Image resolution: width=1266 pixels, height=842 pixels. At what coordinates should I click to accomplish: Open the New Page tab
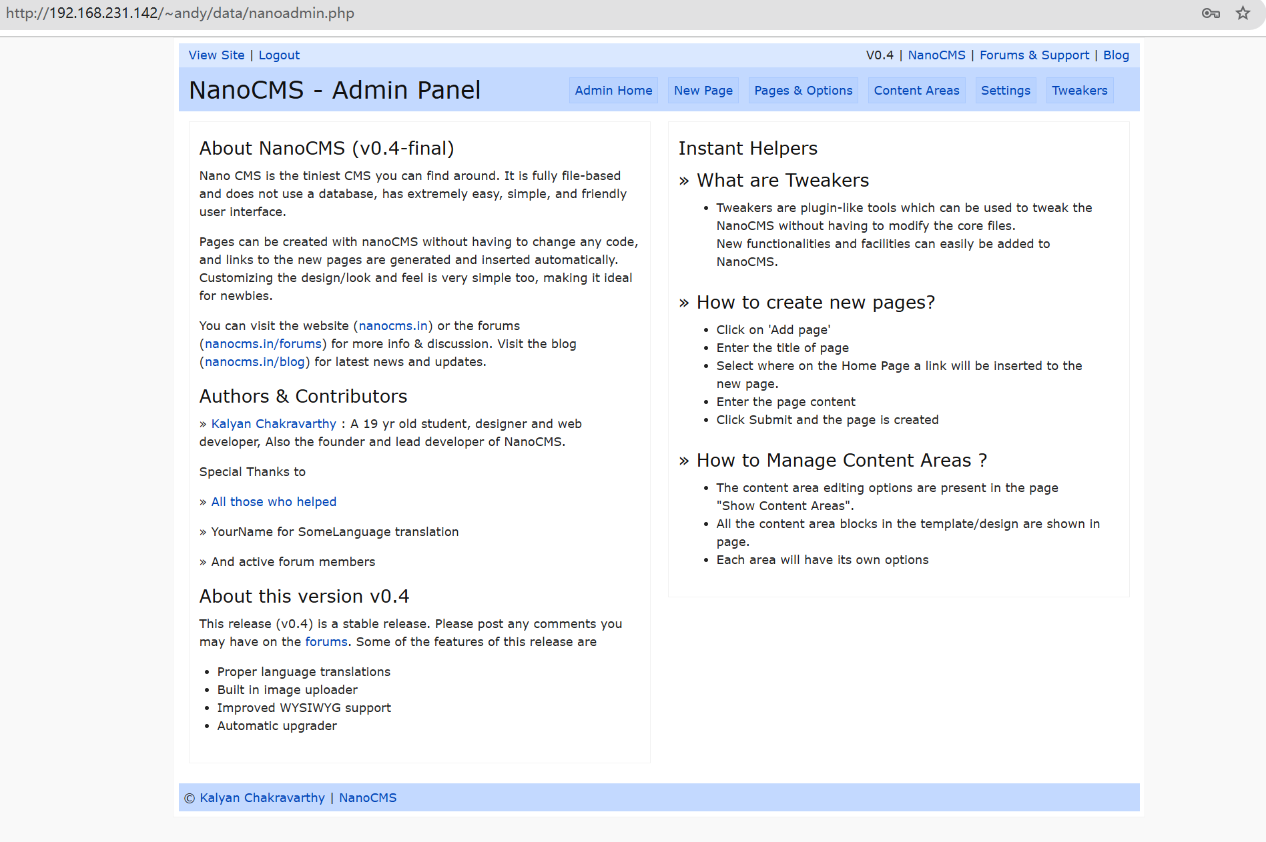point(703,91)
